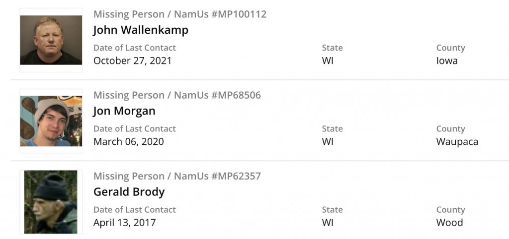Click the WI state value for John Wallenkamp

[328, 61]
